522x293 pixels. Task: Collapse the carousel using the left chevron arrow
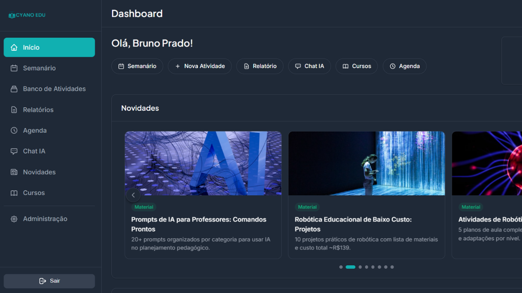[x=134, y=195]
